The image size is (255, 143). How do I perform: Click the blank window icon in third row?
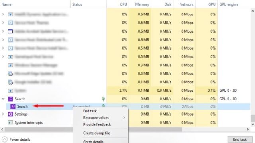click(10, 31)
